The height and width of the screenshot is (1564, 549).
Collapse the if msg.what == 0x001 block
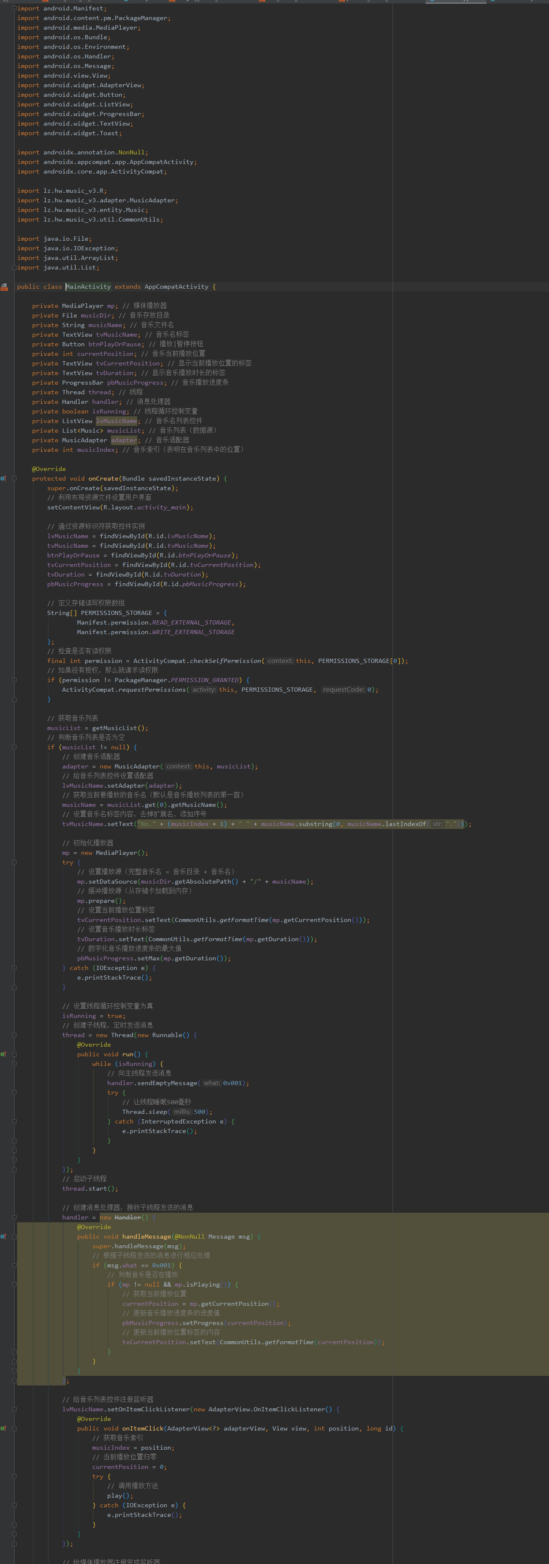[14, 1265]
